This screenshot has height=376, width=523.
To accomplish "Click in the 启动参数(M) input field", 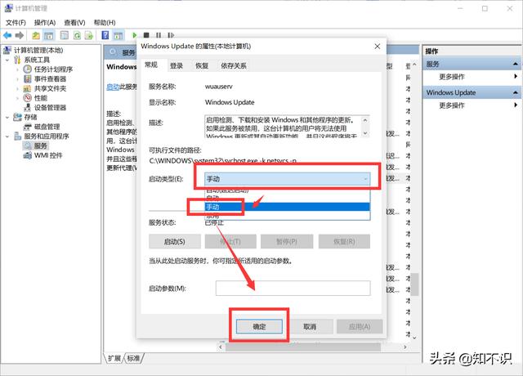I will click(293, 289).
